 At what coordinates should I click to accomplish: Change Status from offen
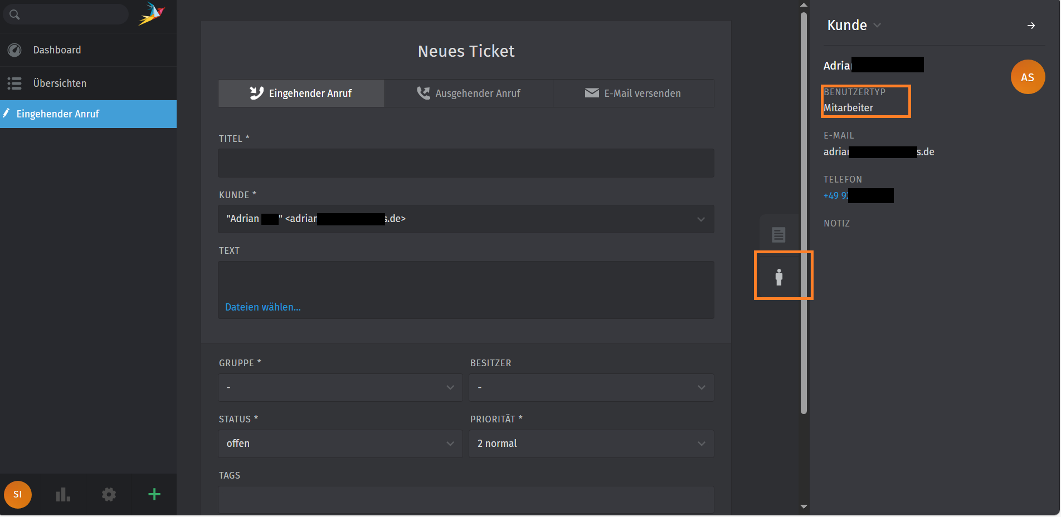(x=340, y=444)
